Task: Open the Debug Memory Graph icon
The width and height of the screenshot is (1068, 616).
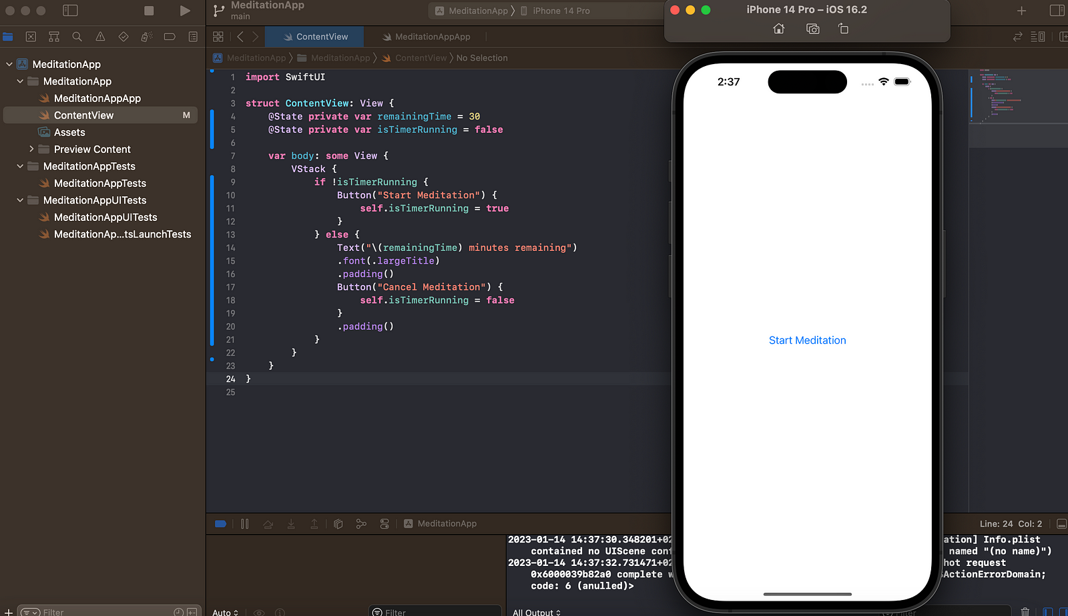Action: [x=361, y=524]
